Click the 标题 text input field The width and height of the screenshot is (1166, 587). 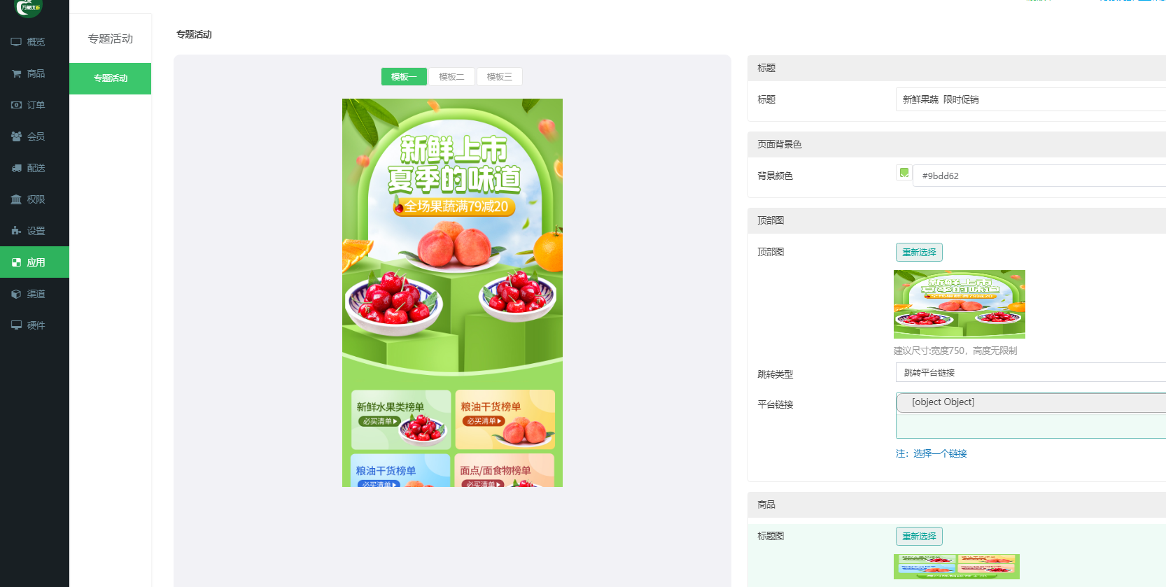pos(1030,99)
